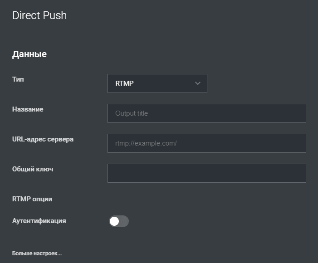Enable the Аутентификация toggle switch
The image size is (318, 263).
click(119, 221)
